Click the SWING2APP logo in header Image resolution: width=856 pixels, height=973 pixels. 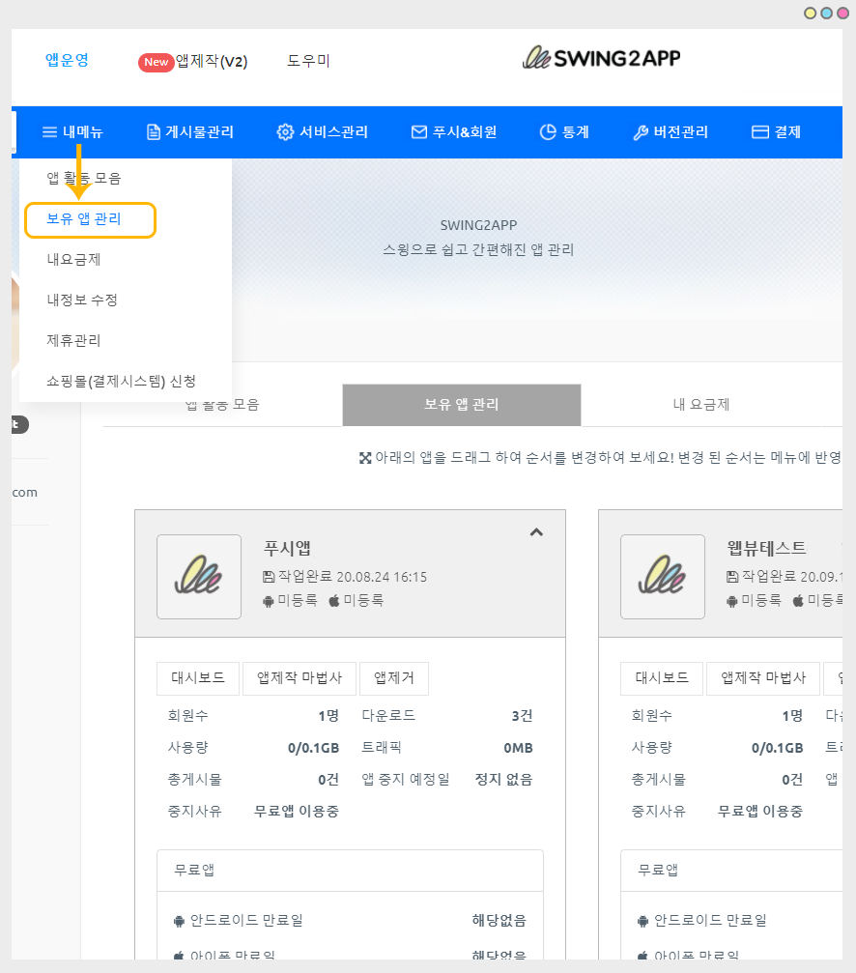(x=601, y=59)
